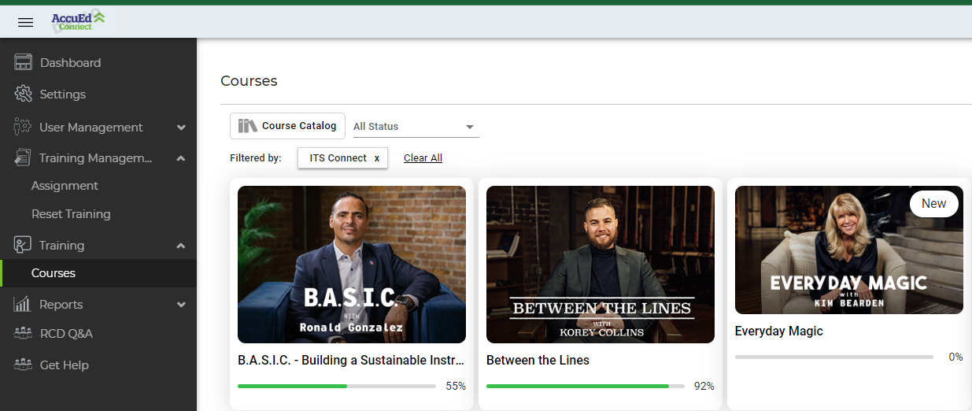Open Reset Training menu item

[71, 214]
